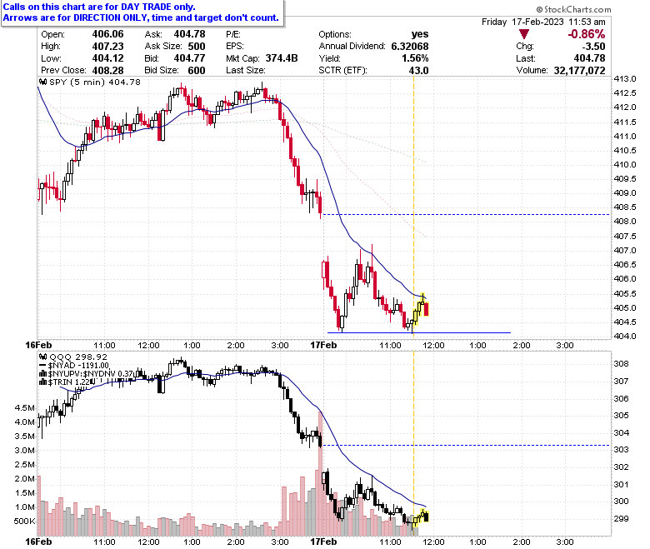Click the EPS label
650x549 pixels.
click(235, 46)
